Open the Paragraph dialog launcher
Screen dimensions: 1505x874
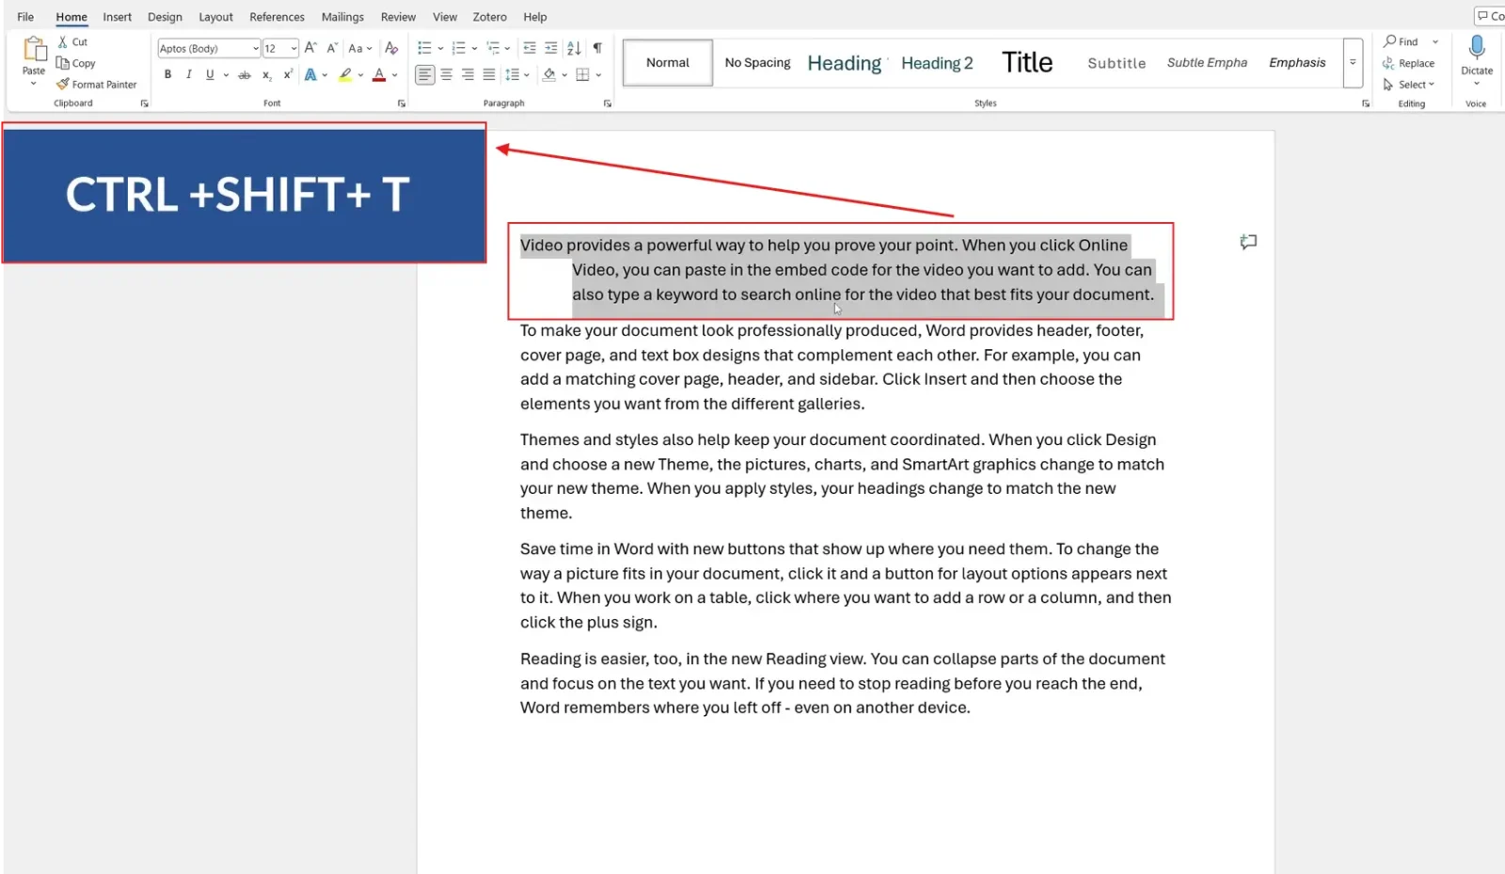[x=608, y=103]
